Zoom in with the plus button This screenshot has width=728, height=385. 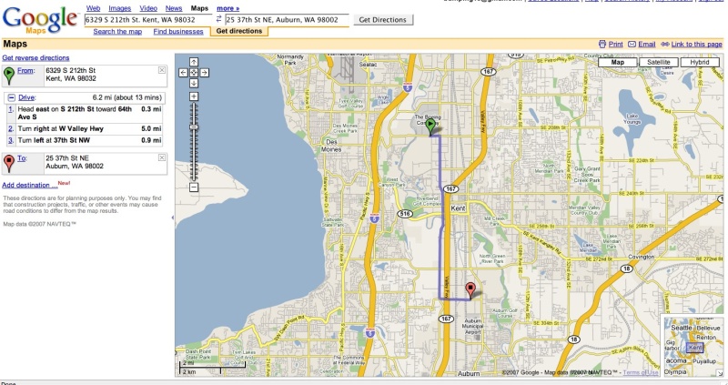pos(194,96)
